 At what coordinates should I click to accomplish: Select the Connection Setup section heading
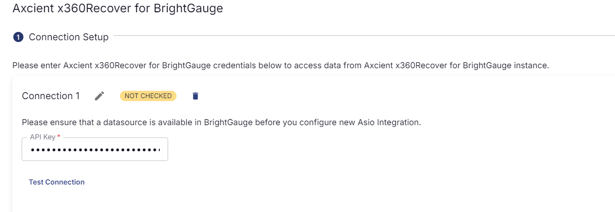pyautogui.click(x=69, y=37)
